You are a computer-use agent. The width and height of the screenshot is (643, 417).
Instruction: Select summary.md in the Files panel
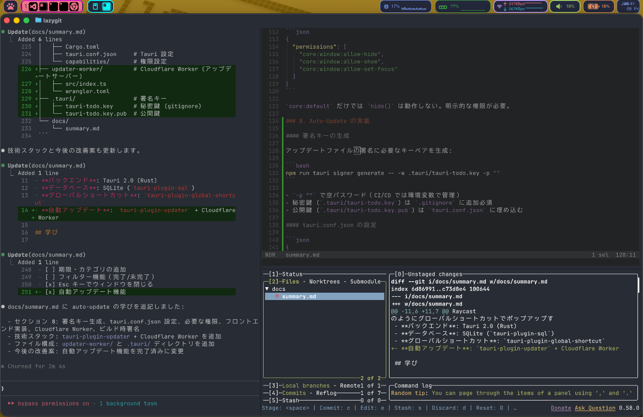click(x=324, y=296)
